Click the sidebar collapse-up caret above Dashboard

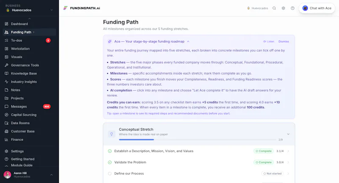point(29,19)
